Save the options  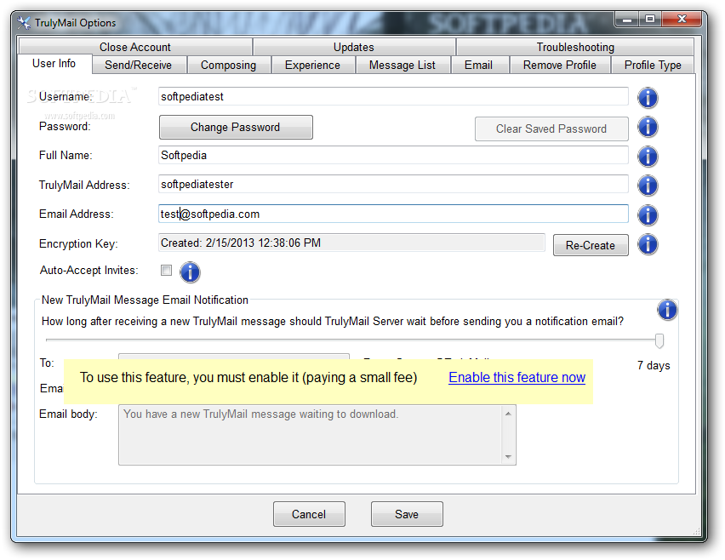click(407, 514)
